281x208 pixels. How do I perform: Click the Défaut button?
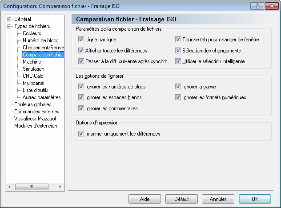[181, 199]
